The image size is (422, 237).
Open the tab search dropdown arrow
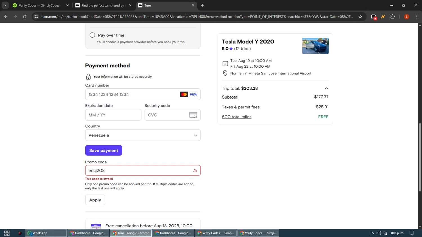[5, 5]
